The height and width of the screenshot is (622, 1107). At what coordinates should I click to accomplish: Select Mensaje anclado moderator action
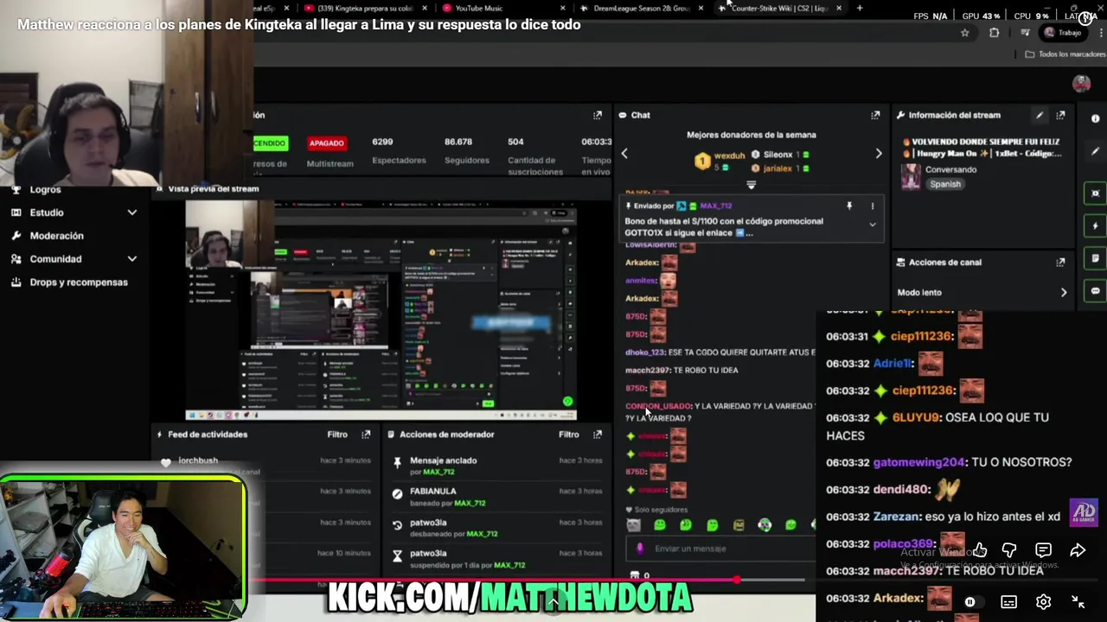click(x=496, y=466)
